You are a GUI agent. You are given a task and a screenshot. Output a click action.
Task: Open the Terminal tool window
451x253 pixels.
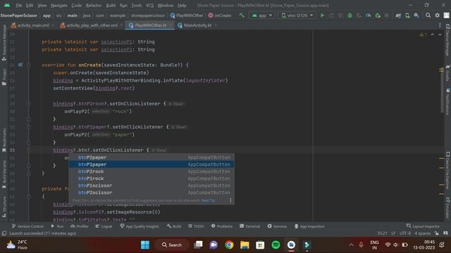tap(249, 226)
